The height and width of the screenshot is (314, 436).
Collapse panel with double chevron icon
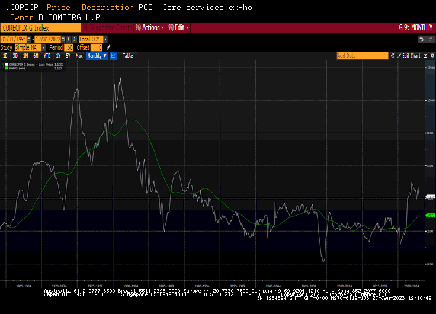pos(392,56)
